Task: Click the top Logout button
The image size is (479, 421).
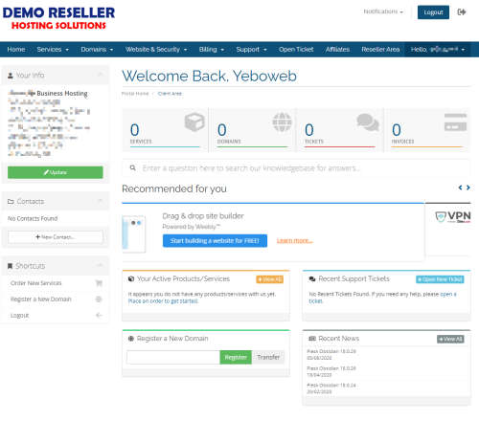Action: click(x=433, y=12)
